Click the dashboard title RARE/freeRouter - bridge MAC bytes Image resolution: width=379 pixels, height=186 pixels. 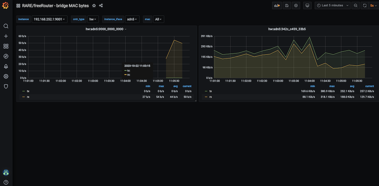(55, 6)
